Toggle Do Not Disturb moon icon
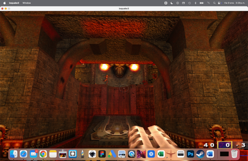The width and height of the screenshot is (248, 161). coord(172,3)
